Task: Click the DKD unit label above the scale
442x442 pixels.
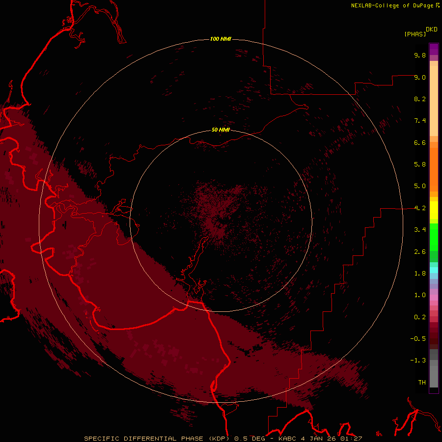Action: pyautogui.click(x=432, y=29)
